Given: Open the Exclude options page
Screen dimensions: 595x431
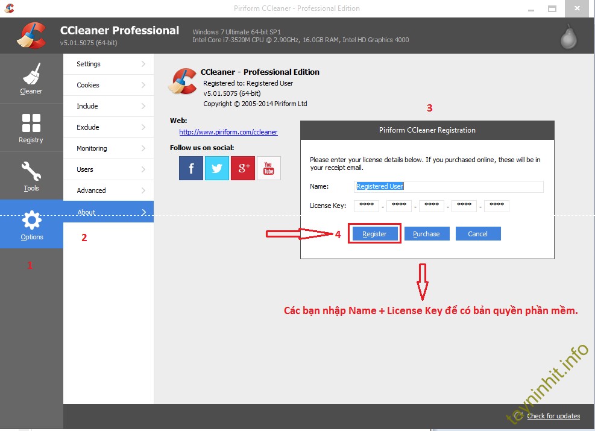Looking at the screenshot, I should pyautogui.click(x=88, y=127).
